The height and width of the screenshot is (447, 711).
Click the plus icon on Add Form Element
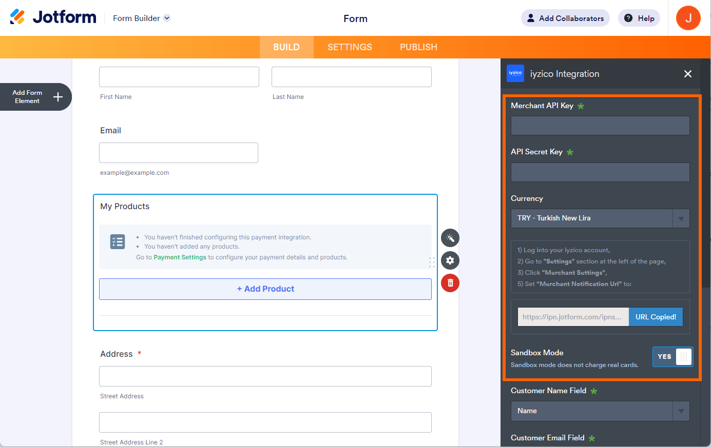[58, 97]
